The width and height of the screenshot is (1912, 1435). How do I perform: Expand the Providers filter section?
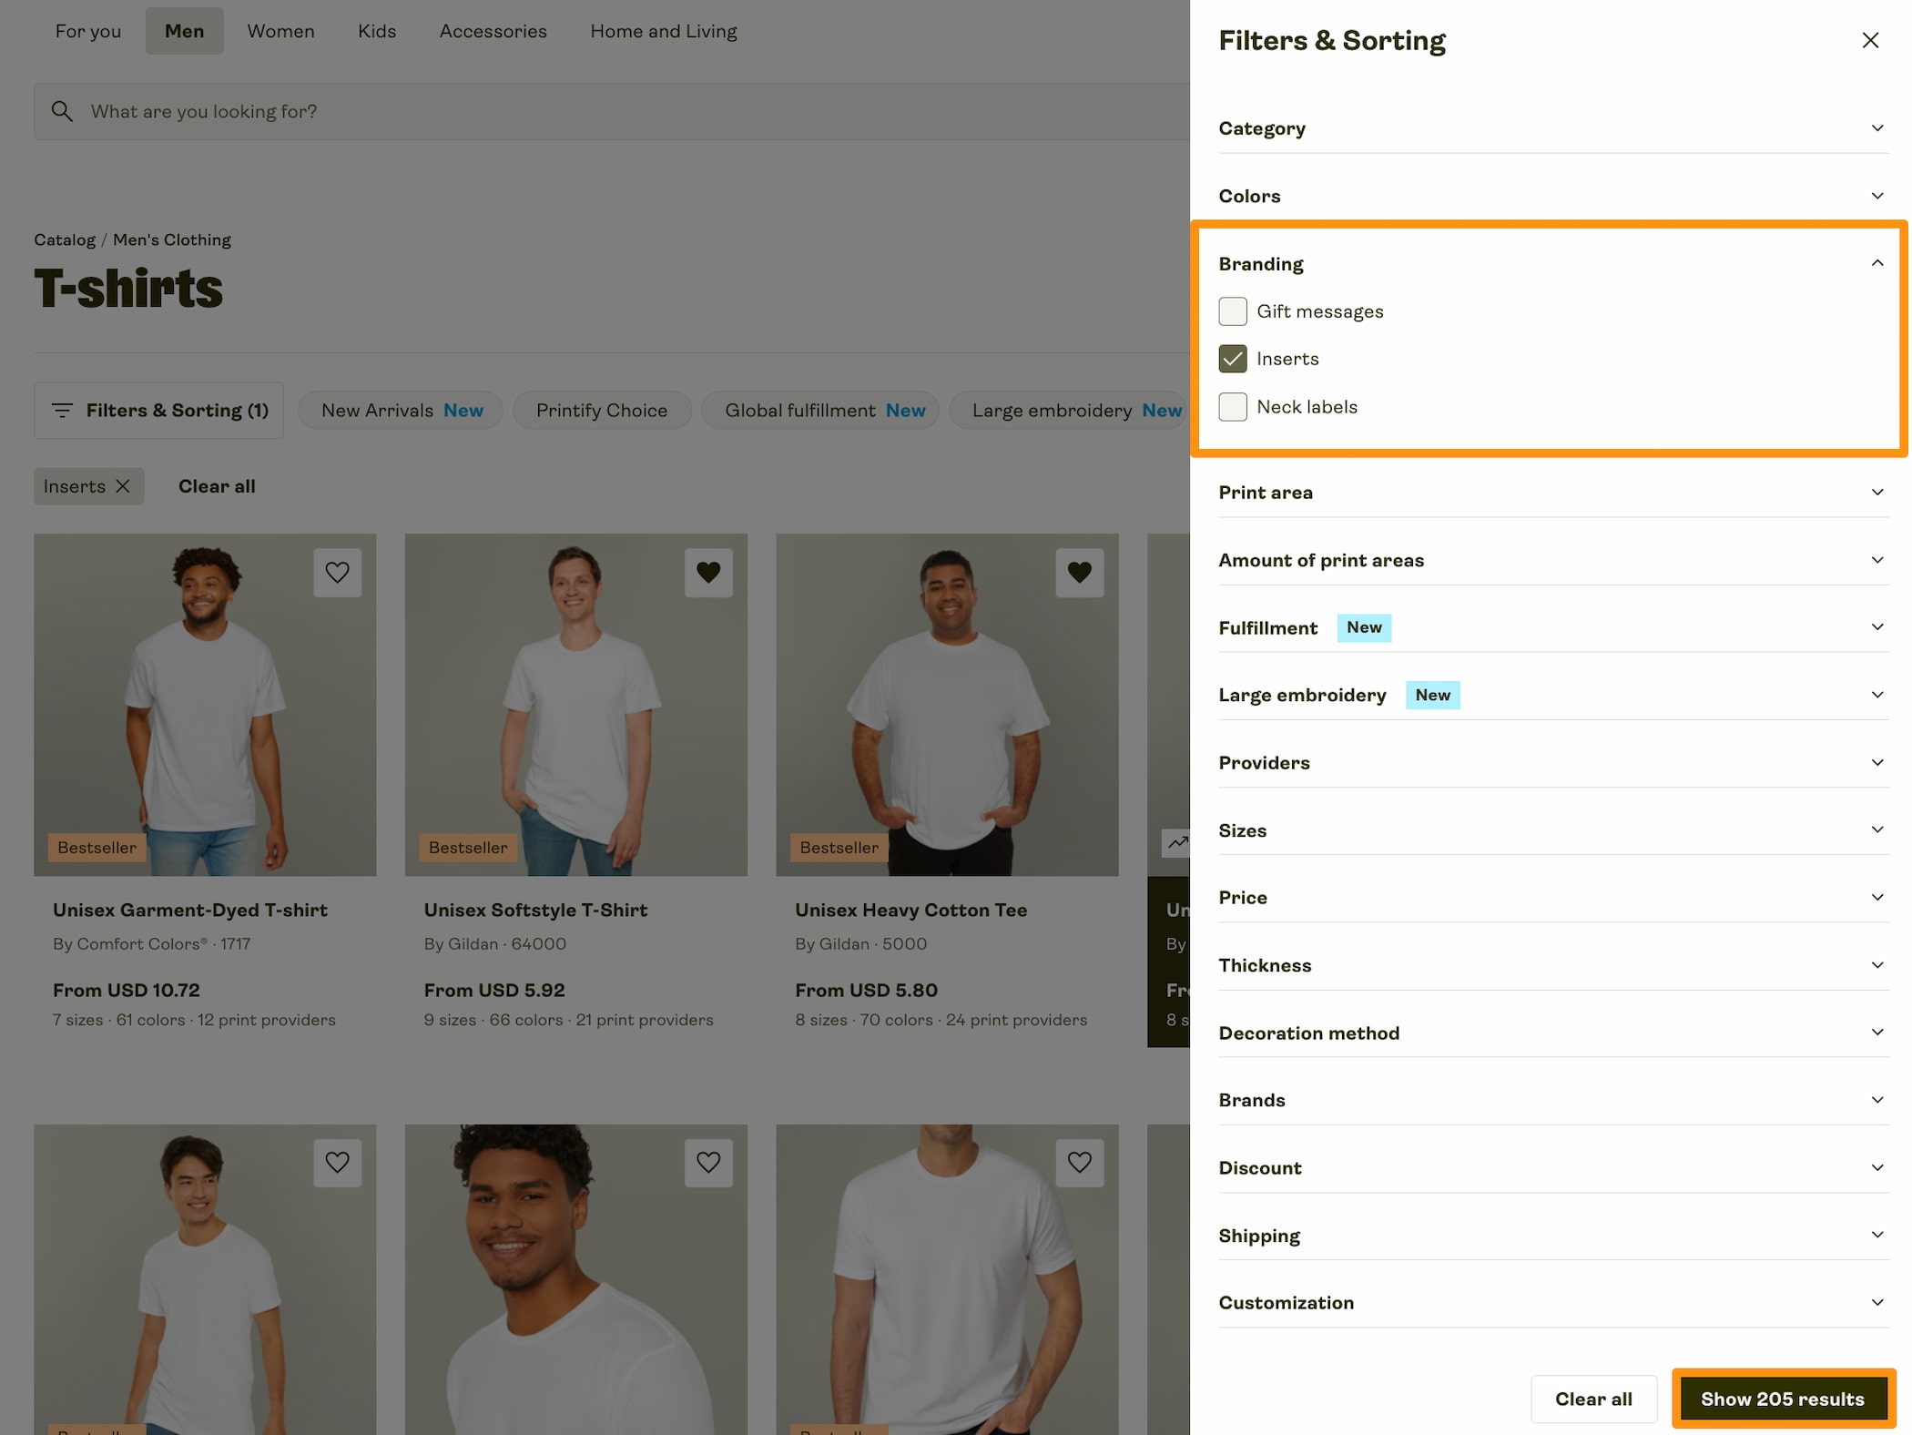tap(1554, 763)
